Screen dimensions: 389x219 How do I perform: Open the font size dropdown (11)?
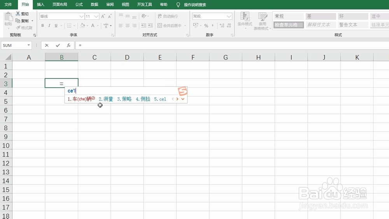click(x=96, y=16)
